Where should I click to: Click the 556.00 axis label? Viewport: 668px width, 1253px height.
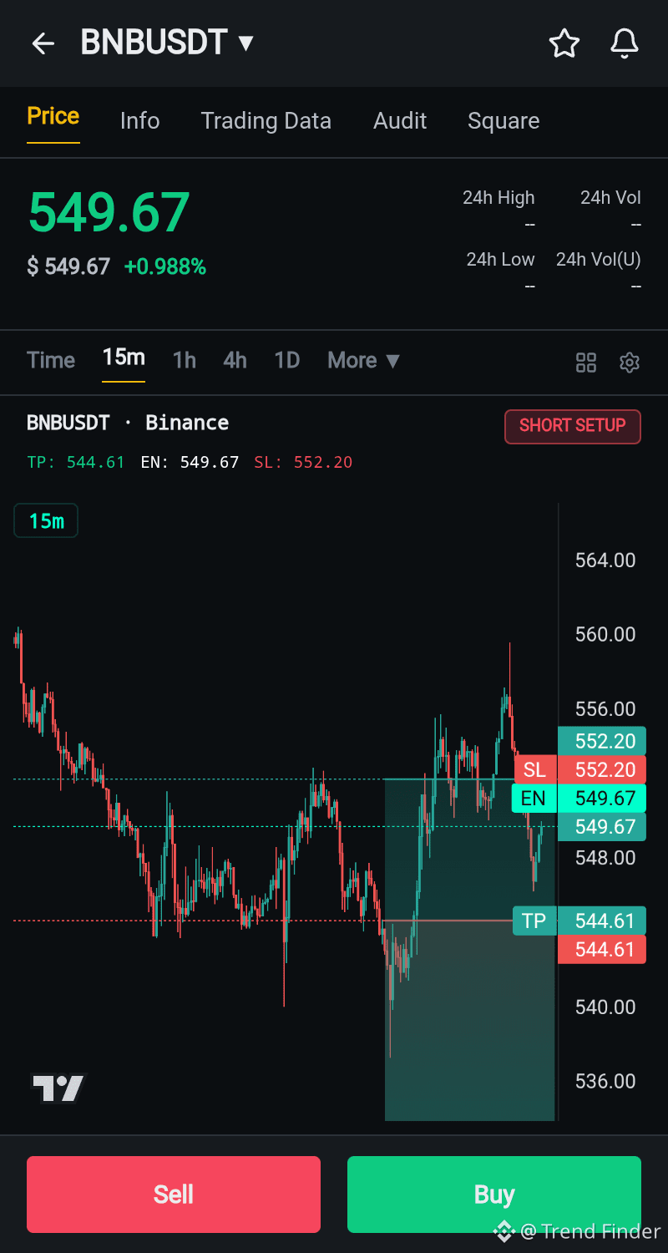coord(605,708)
